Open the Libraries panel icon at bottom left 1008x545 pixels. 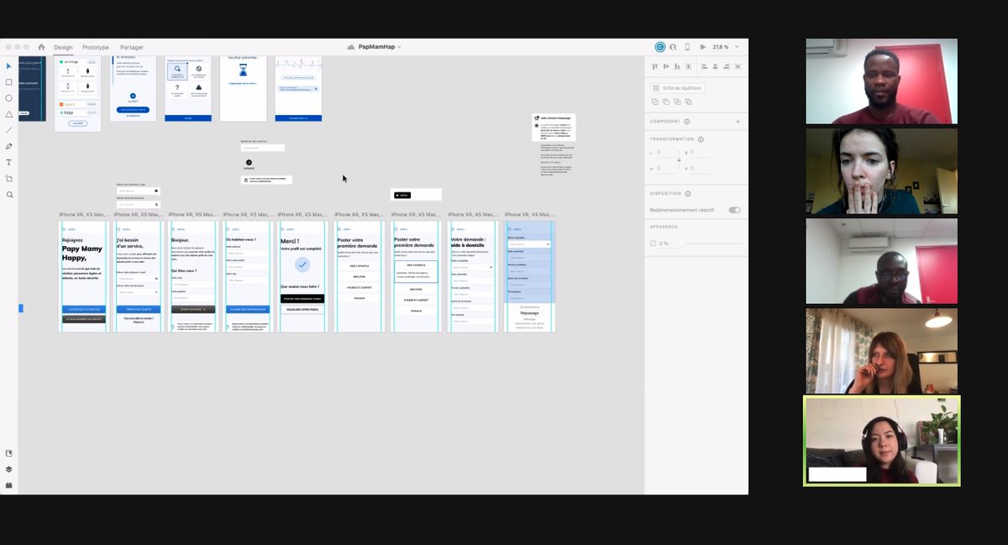[9, 453]
